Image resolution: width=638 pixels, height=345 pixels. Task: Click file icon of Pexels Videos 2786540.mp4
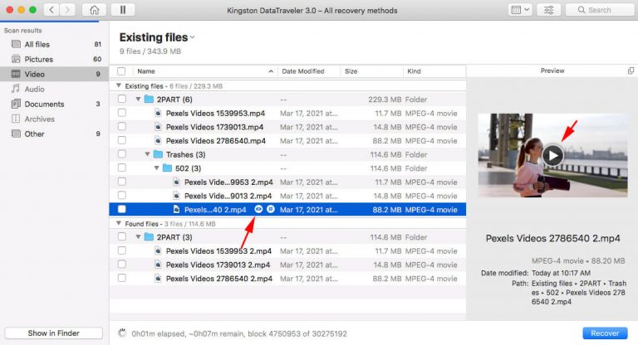pos(159,141)
